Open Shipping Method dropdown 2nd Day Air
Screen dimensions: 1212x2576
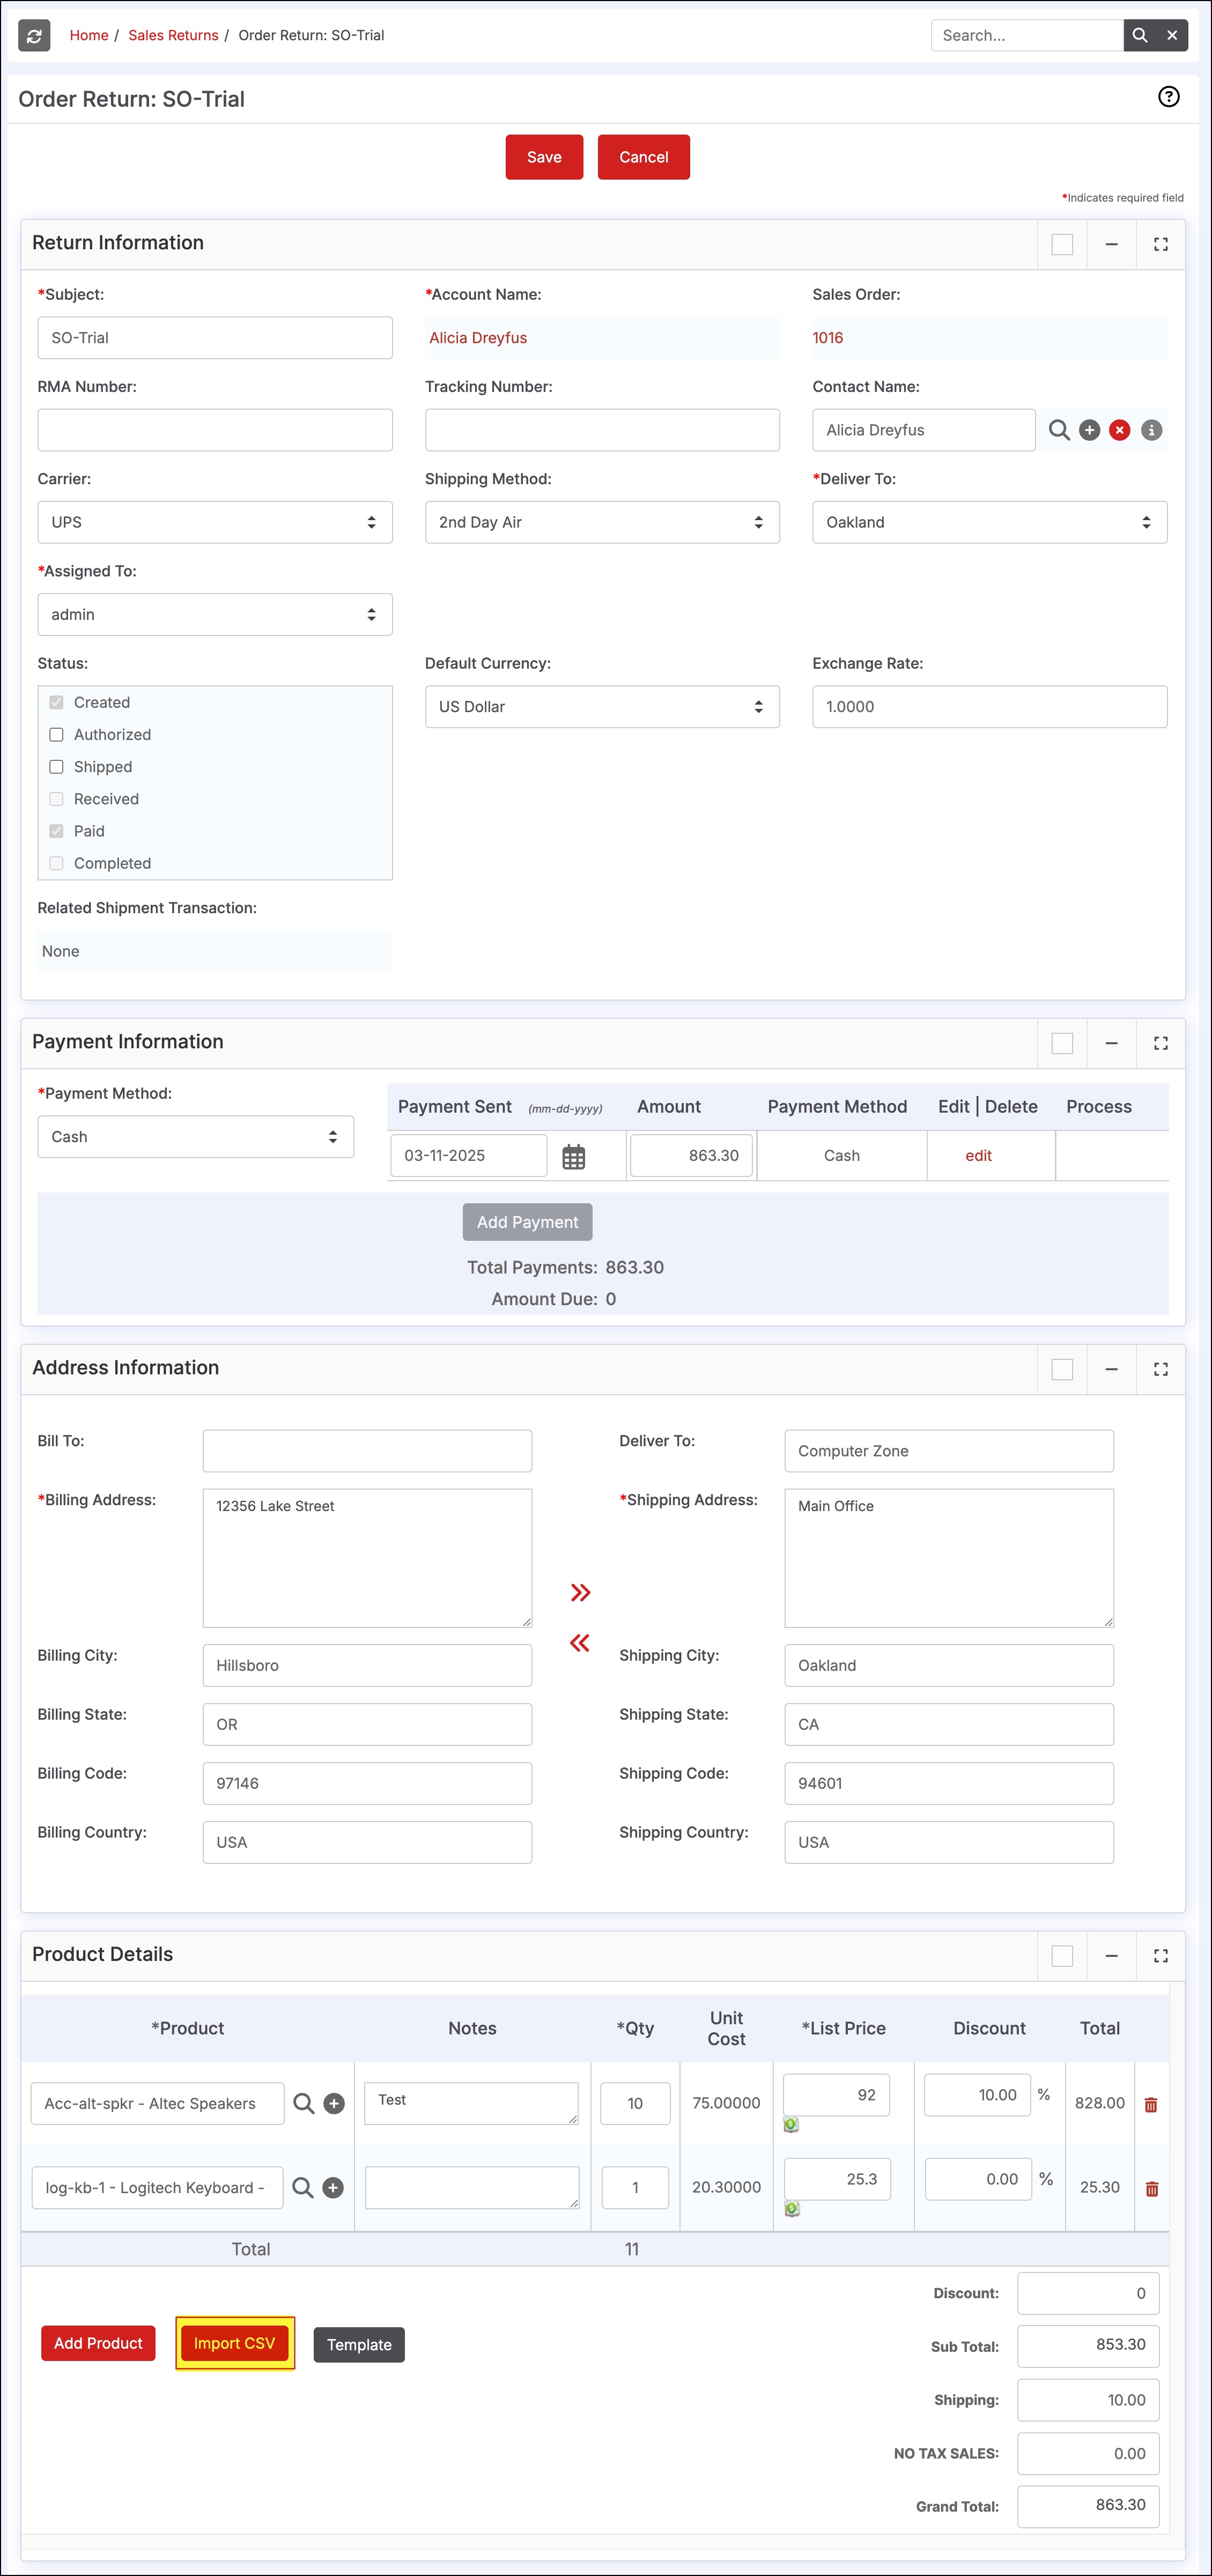[602, 522]
